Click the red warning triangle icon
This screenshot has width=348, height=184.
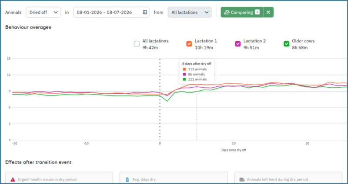[x=13, y=179]
